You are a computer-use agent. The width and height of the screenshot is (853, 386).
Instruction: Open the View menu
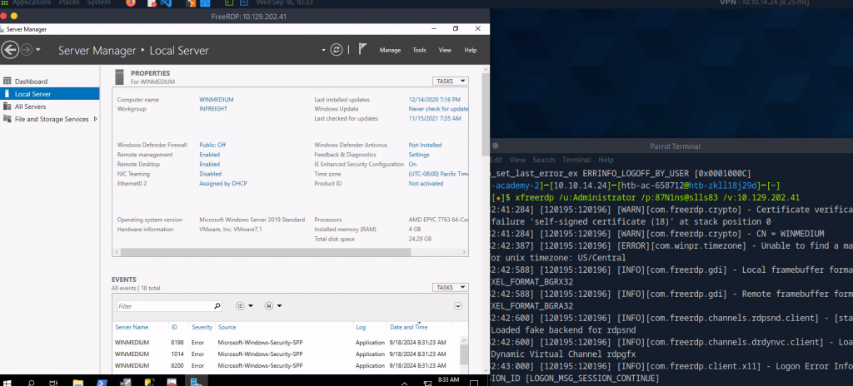445,50
